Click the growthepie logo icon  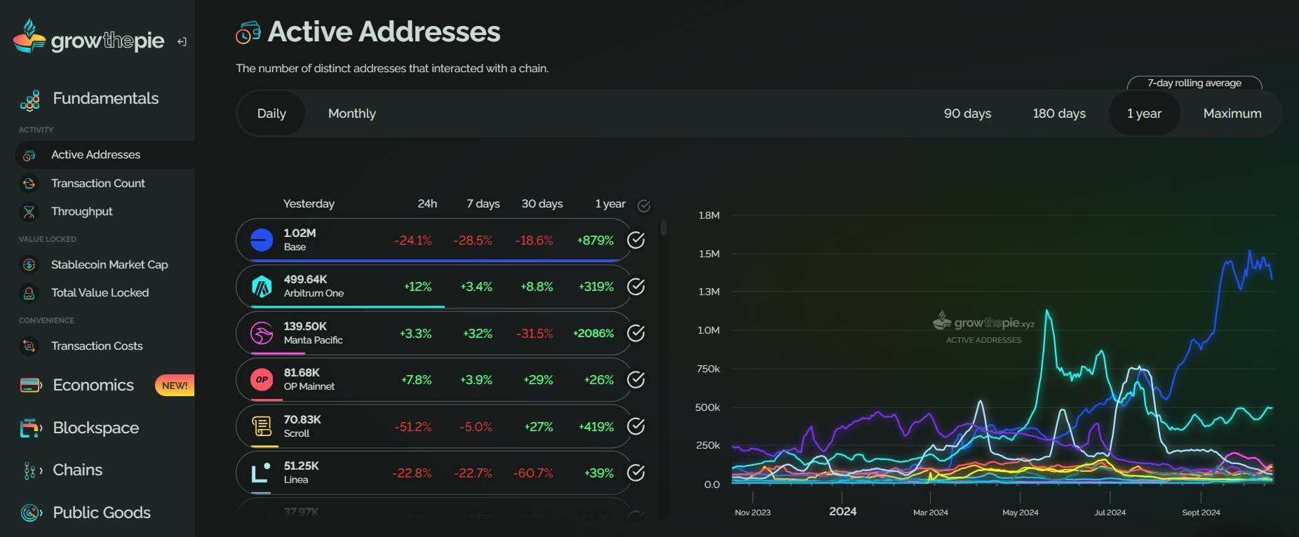pyautogui.click(x=29, y=36)
